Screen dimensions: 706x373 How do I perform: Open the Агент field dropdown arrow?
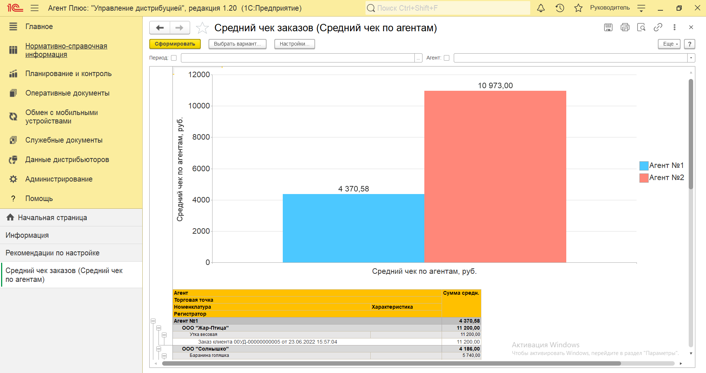click(691, 58)
